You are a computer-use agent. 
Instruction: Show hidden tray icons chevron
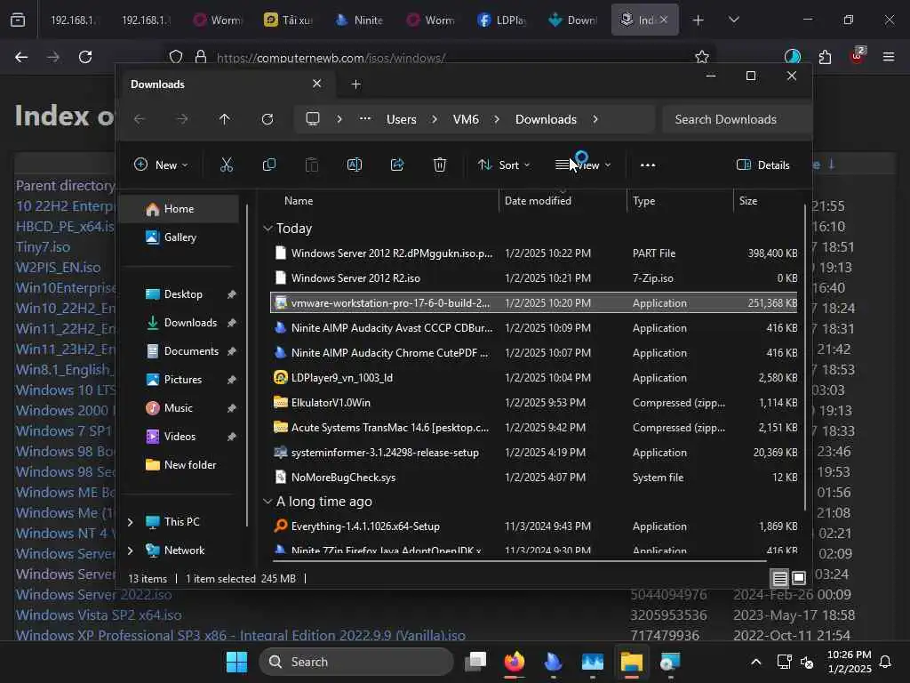click(755, 662)
